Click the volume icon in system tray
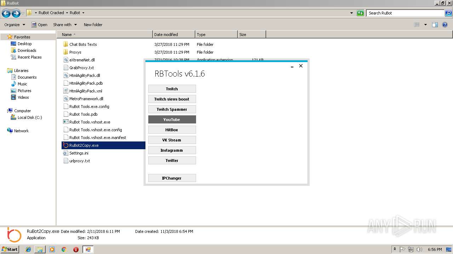The width and height of the screenshot is (453, 254). pyautogui.click(x=419, y=249)
